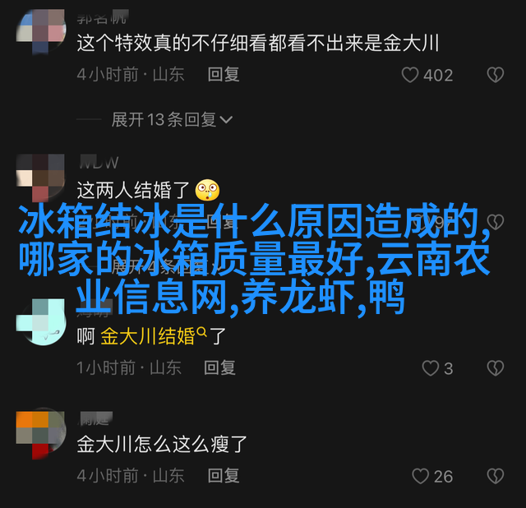The height and width of the screenshot is (508, 526).
Task: Reply to 啊金大川结婚了 comment
Action: pos(219,367)
